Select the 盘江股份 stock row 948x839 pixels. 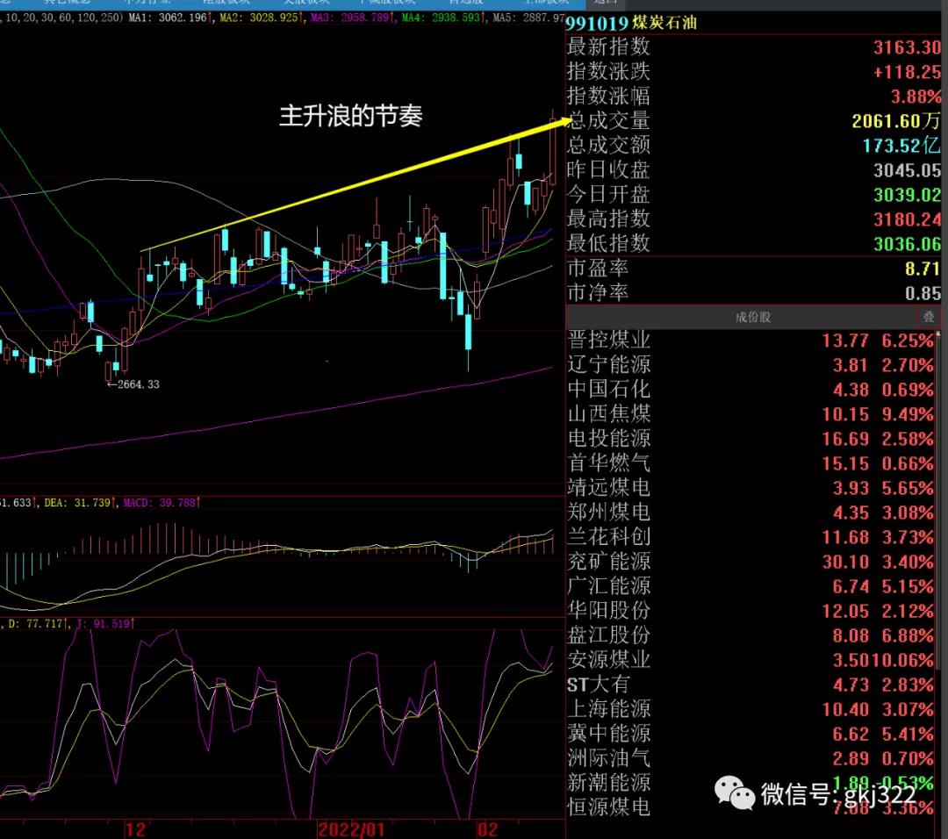[x=750, y=636]
